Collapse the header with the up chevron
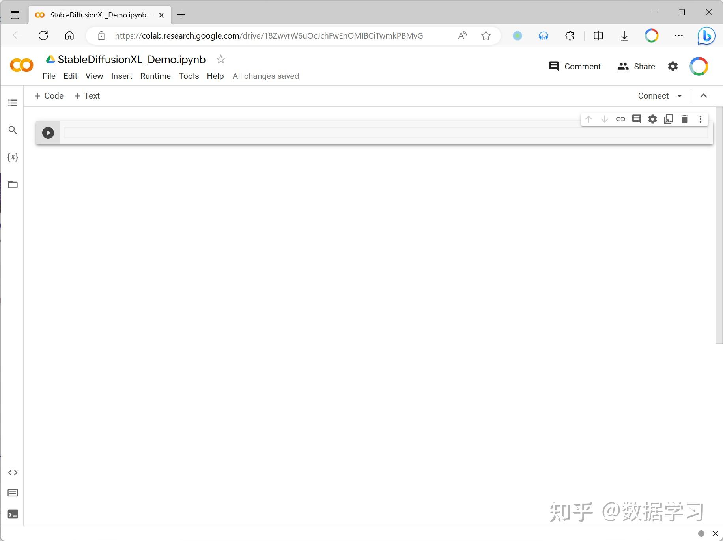 [x=704, y=95]
